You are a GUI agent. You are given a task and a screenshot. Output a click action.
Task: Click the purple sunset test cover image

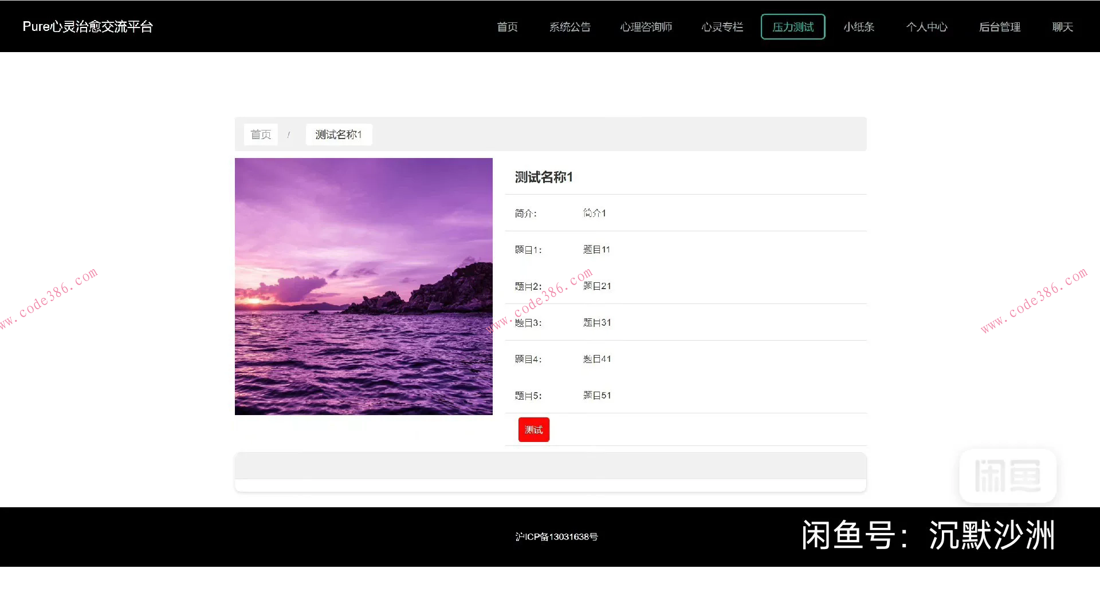pos(363,286)
